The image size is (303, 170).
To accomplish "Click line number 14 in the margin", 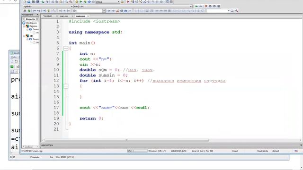I will 56,91.
